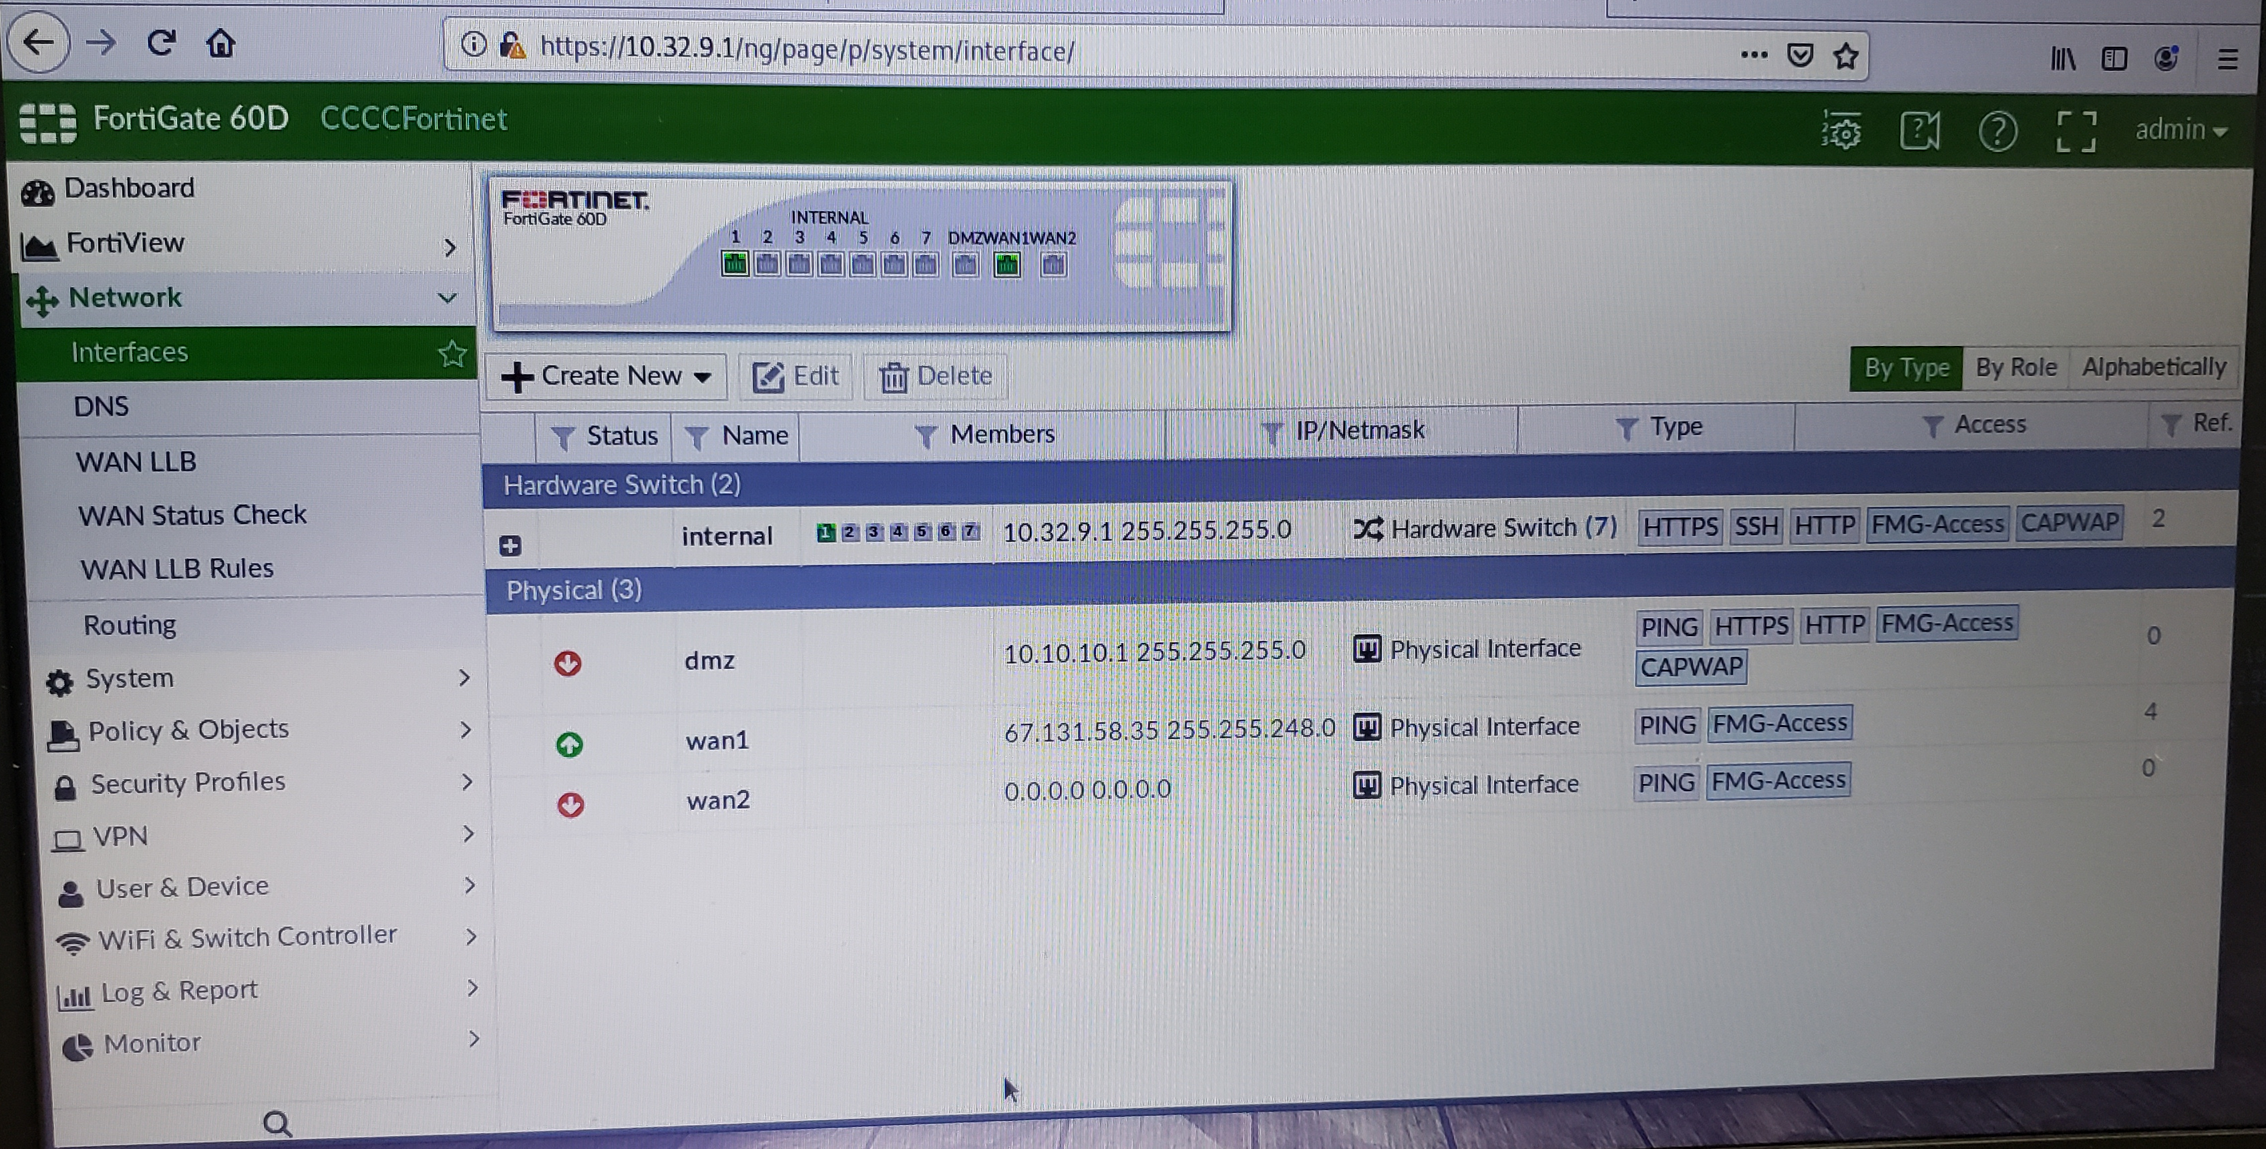Open the admin user dropdown
Viewport: 2266px width, 1149px height.
coord(2181,130)
